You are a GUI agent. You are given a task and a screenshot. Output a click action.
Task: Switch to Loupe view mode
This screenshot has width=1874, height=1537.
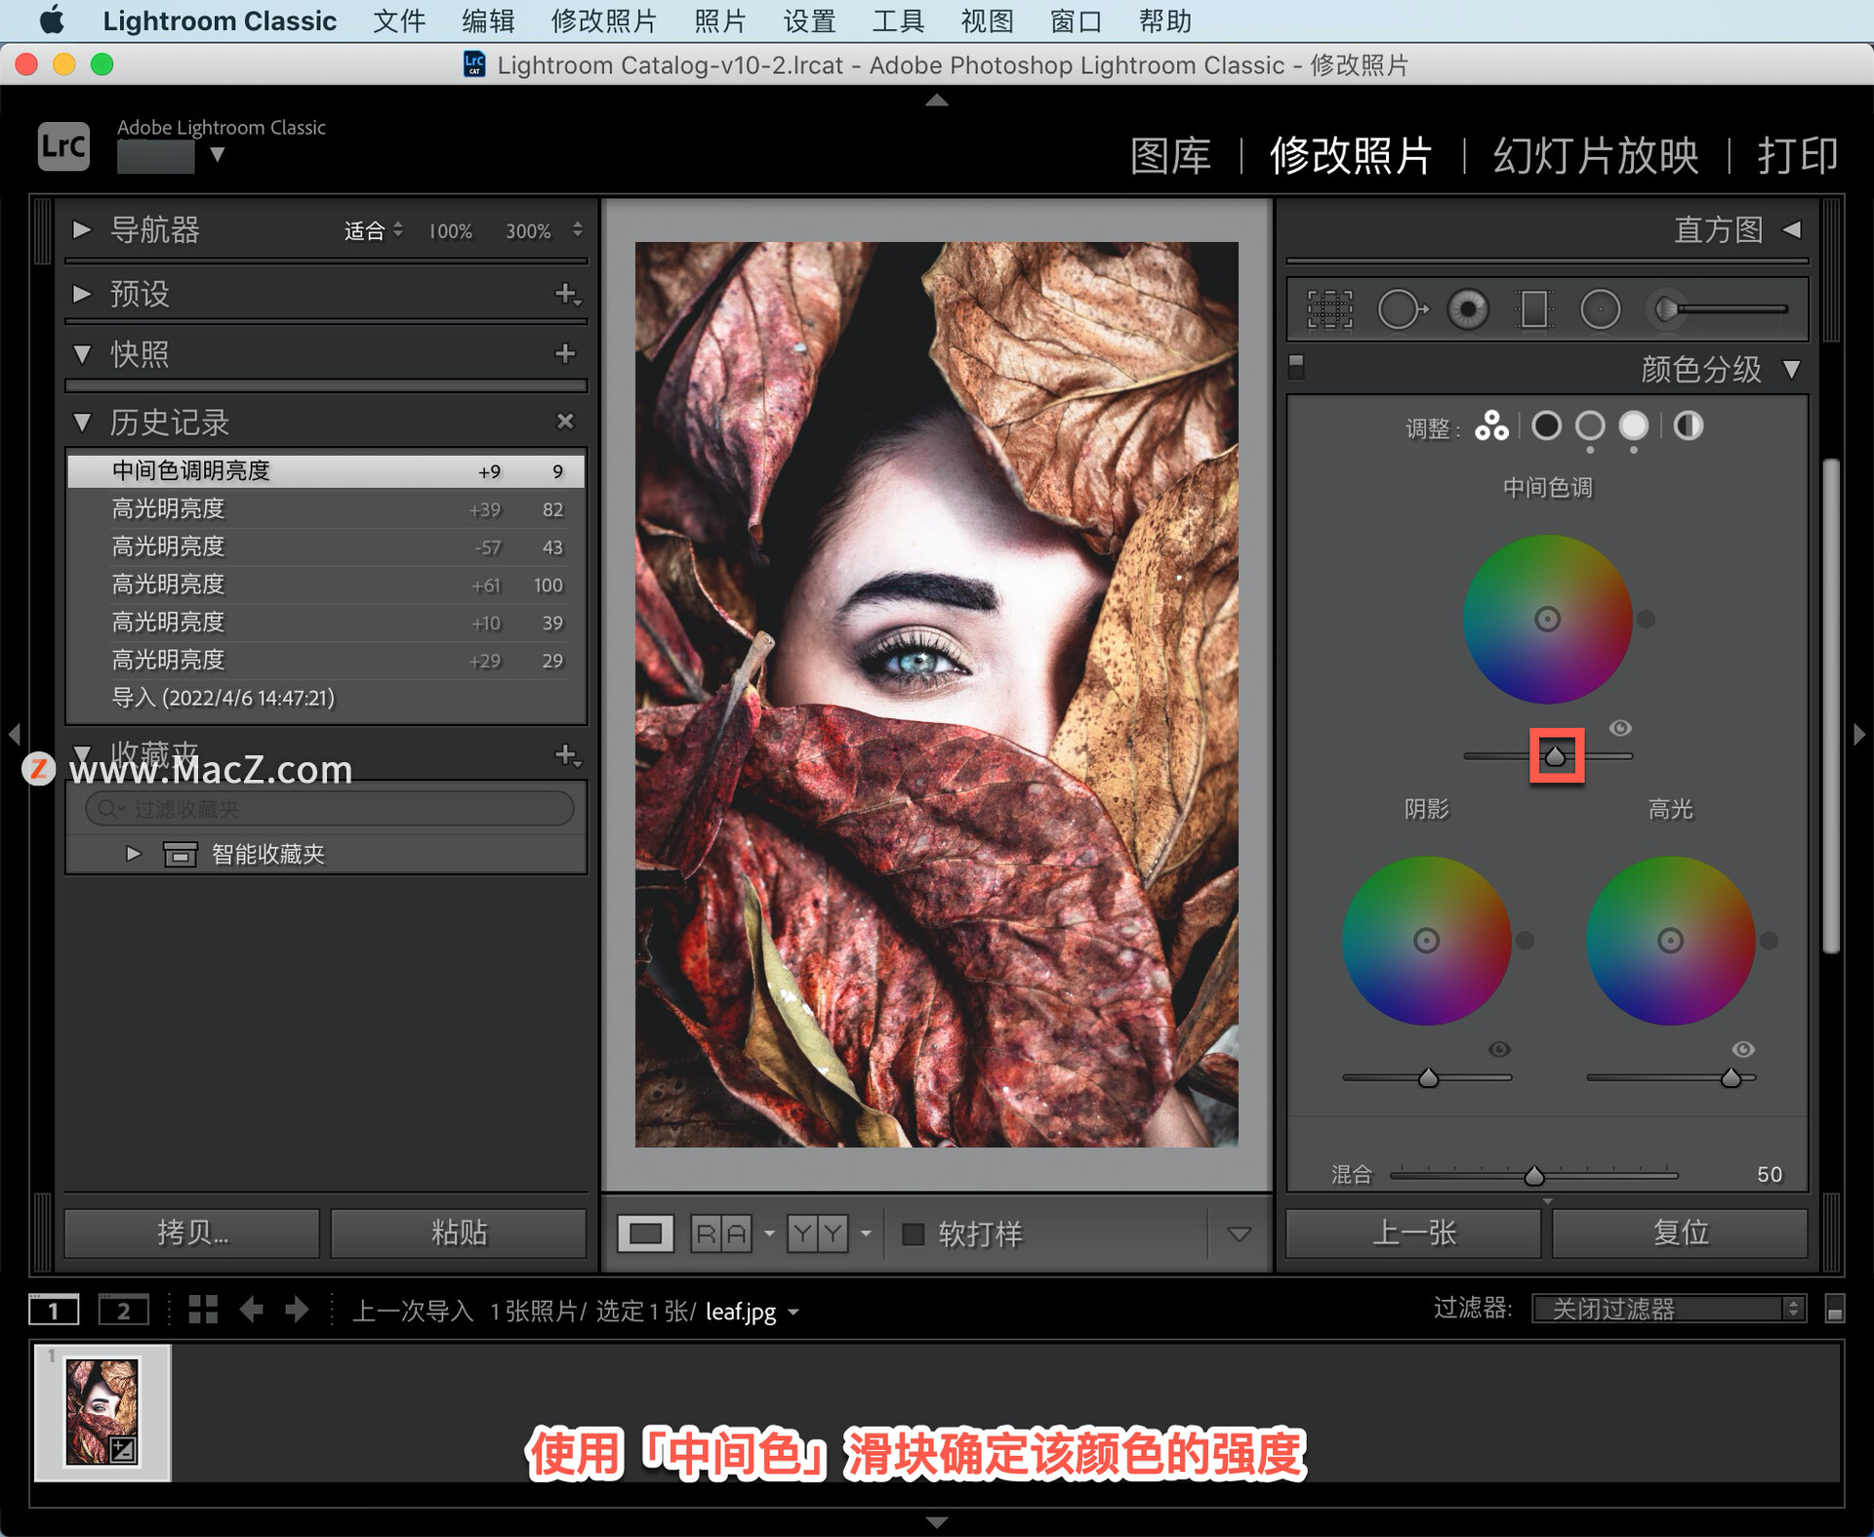click(x=645, y=1234)
